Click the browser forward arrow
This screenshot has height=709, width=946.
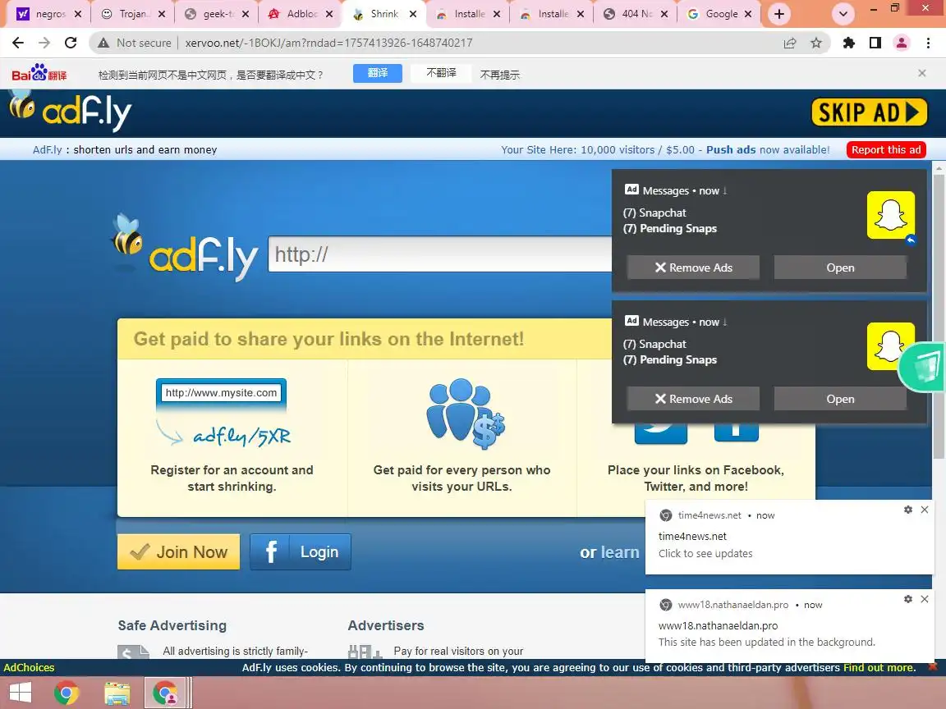(x=44, y=43)
